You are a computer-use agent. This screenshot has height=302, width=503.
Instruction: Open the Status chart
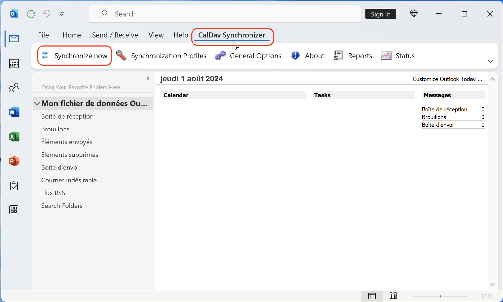pyautogui.click(x=398, y=56)
